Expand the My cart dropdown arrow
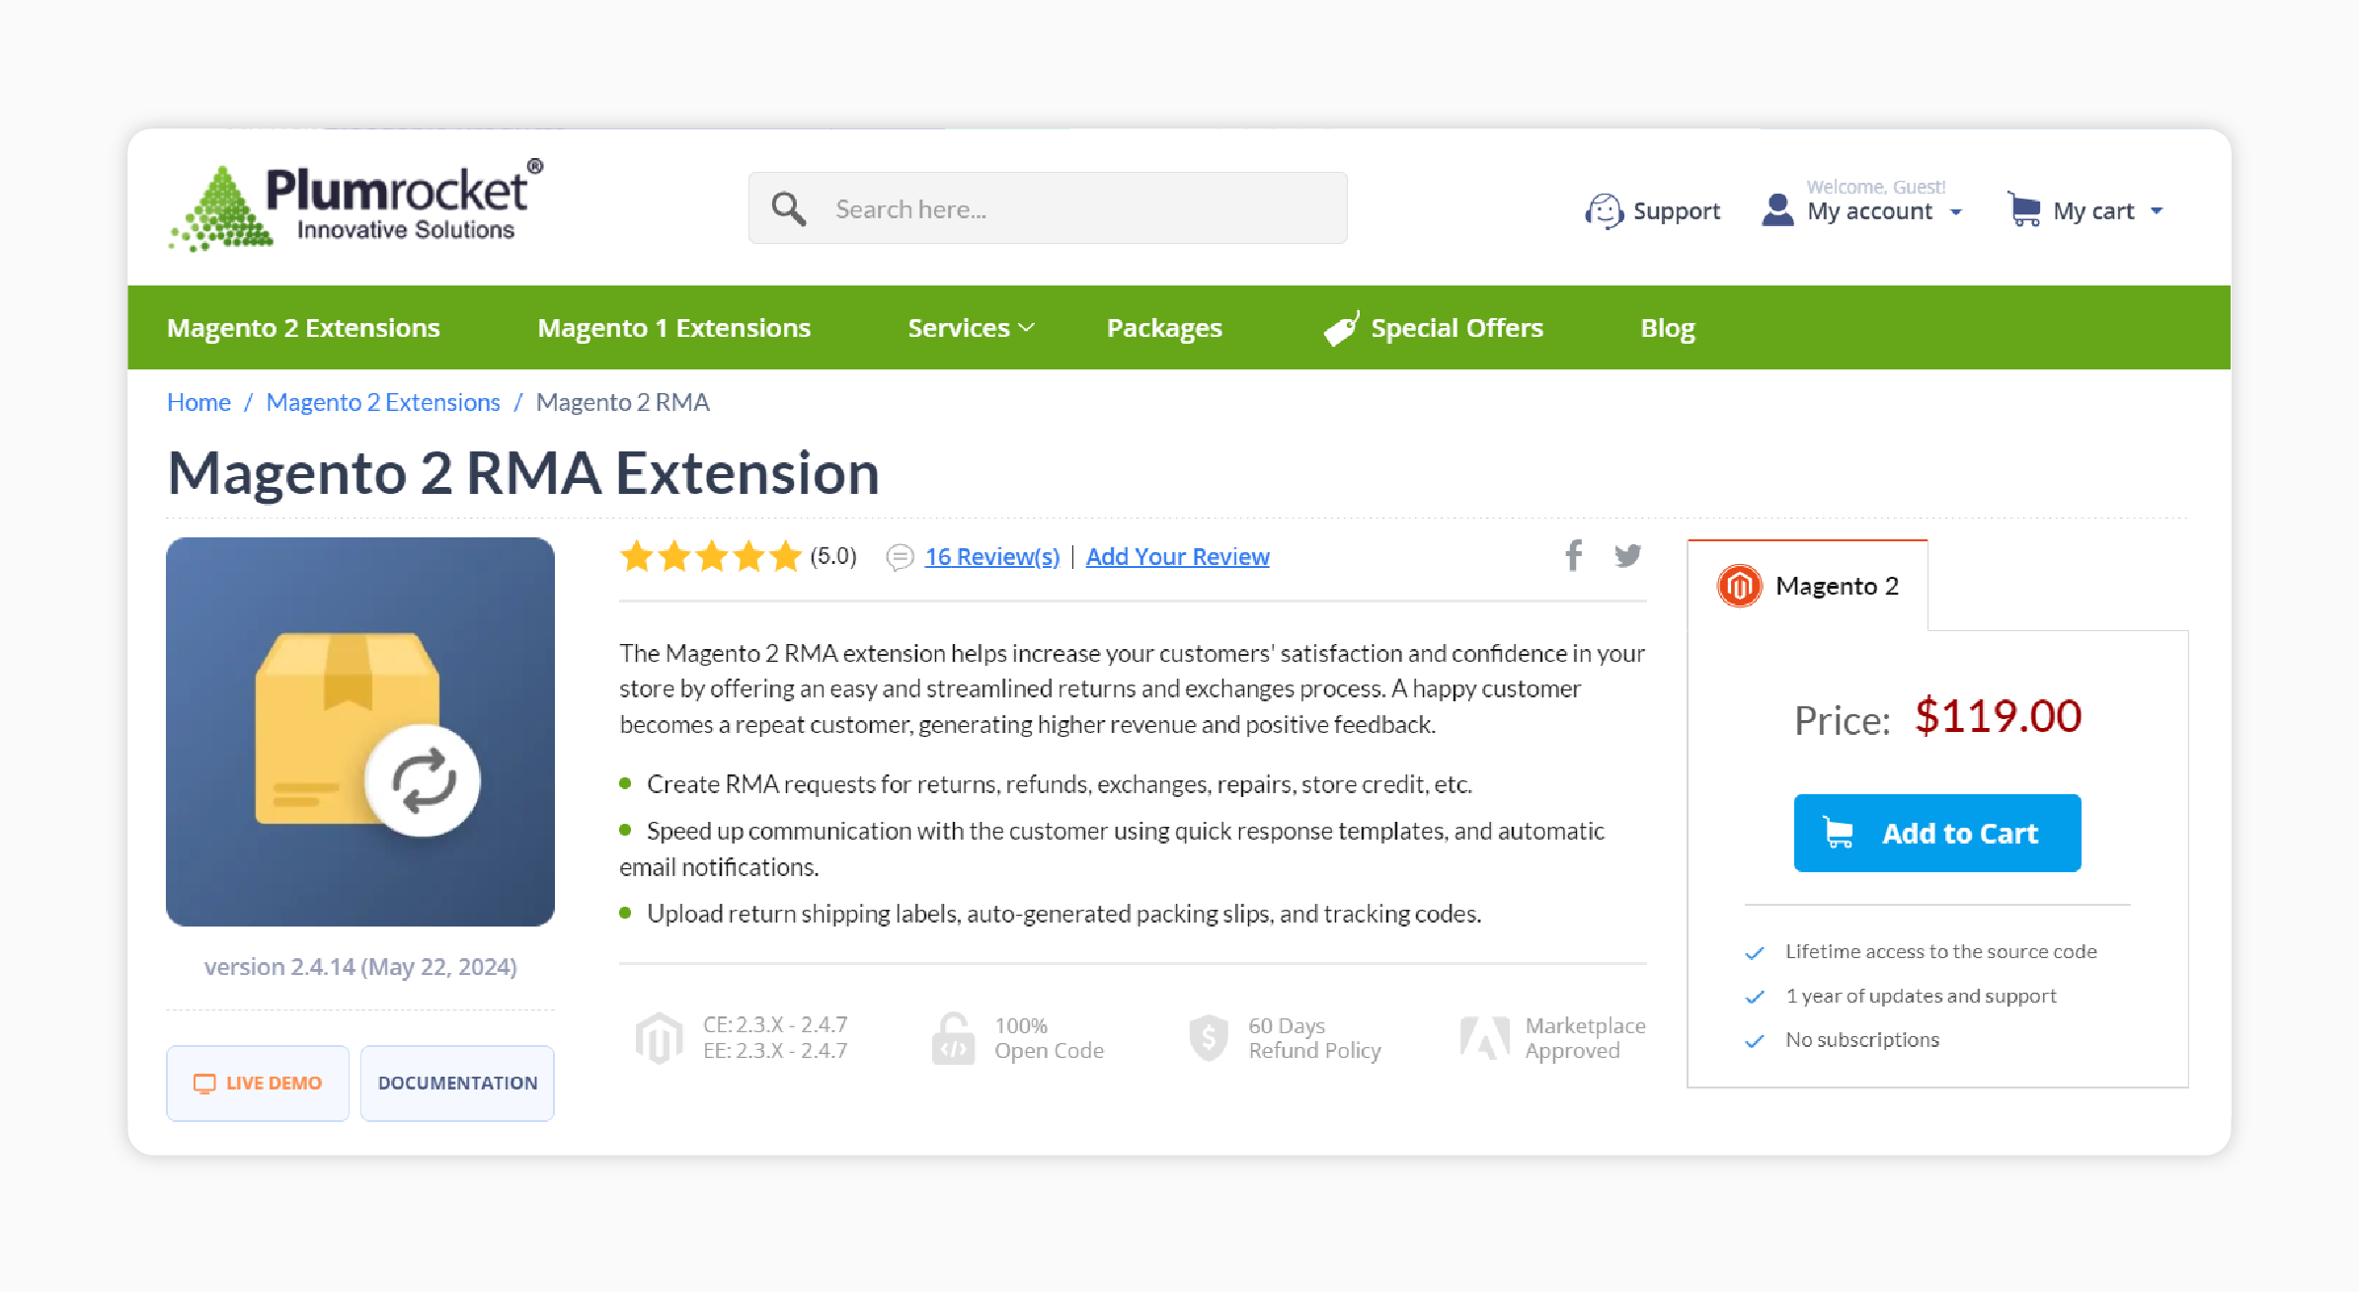2359x1292 pixels. pyautogui.click(x=2157, y=211)
